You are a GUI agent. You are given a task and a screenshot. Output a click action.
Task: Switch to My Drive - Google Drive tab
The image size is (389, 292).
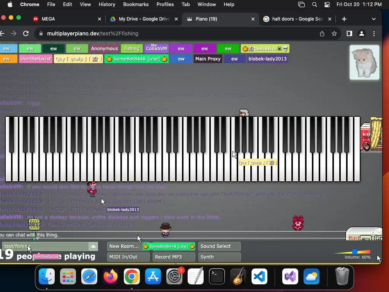[144, 19]
